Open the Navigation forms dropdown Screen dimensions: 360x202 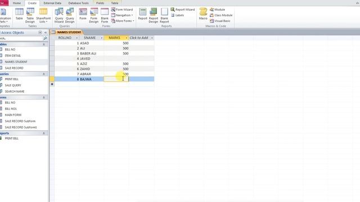pyautogui.click(x=122, y=15)
